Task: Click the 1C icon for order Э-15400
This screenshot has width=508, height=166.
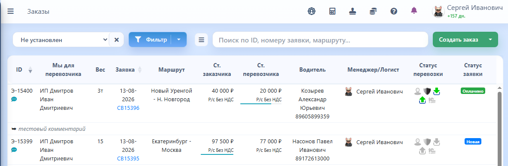Action: 432,100
